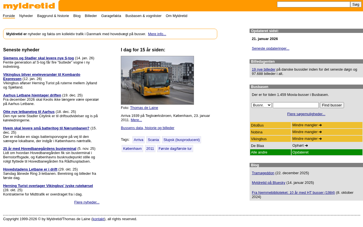The image size is (363, 227).
Task: Click the DitoBus Mindre mangler arrow
Action: (320, 125)
